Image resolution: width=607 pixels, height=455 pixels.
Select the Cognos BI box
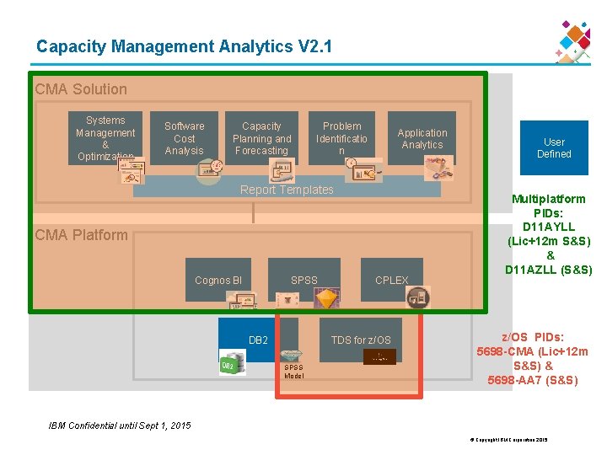[218, 280]
